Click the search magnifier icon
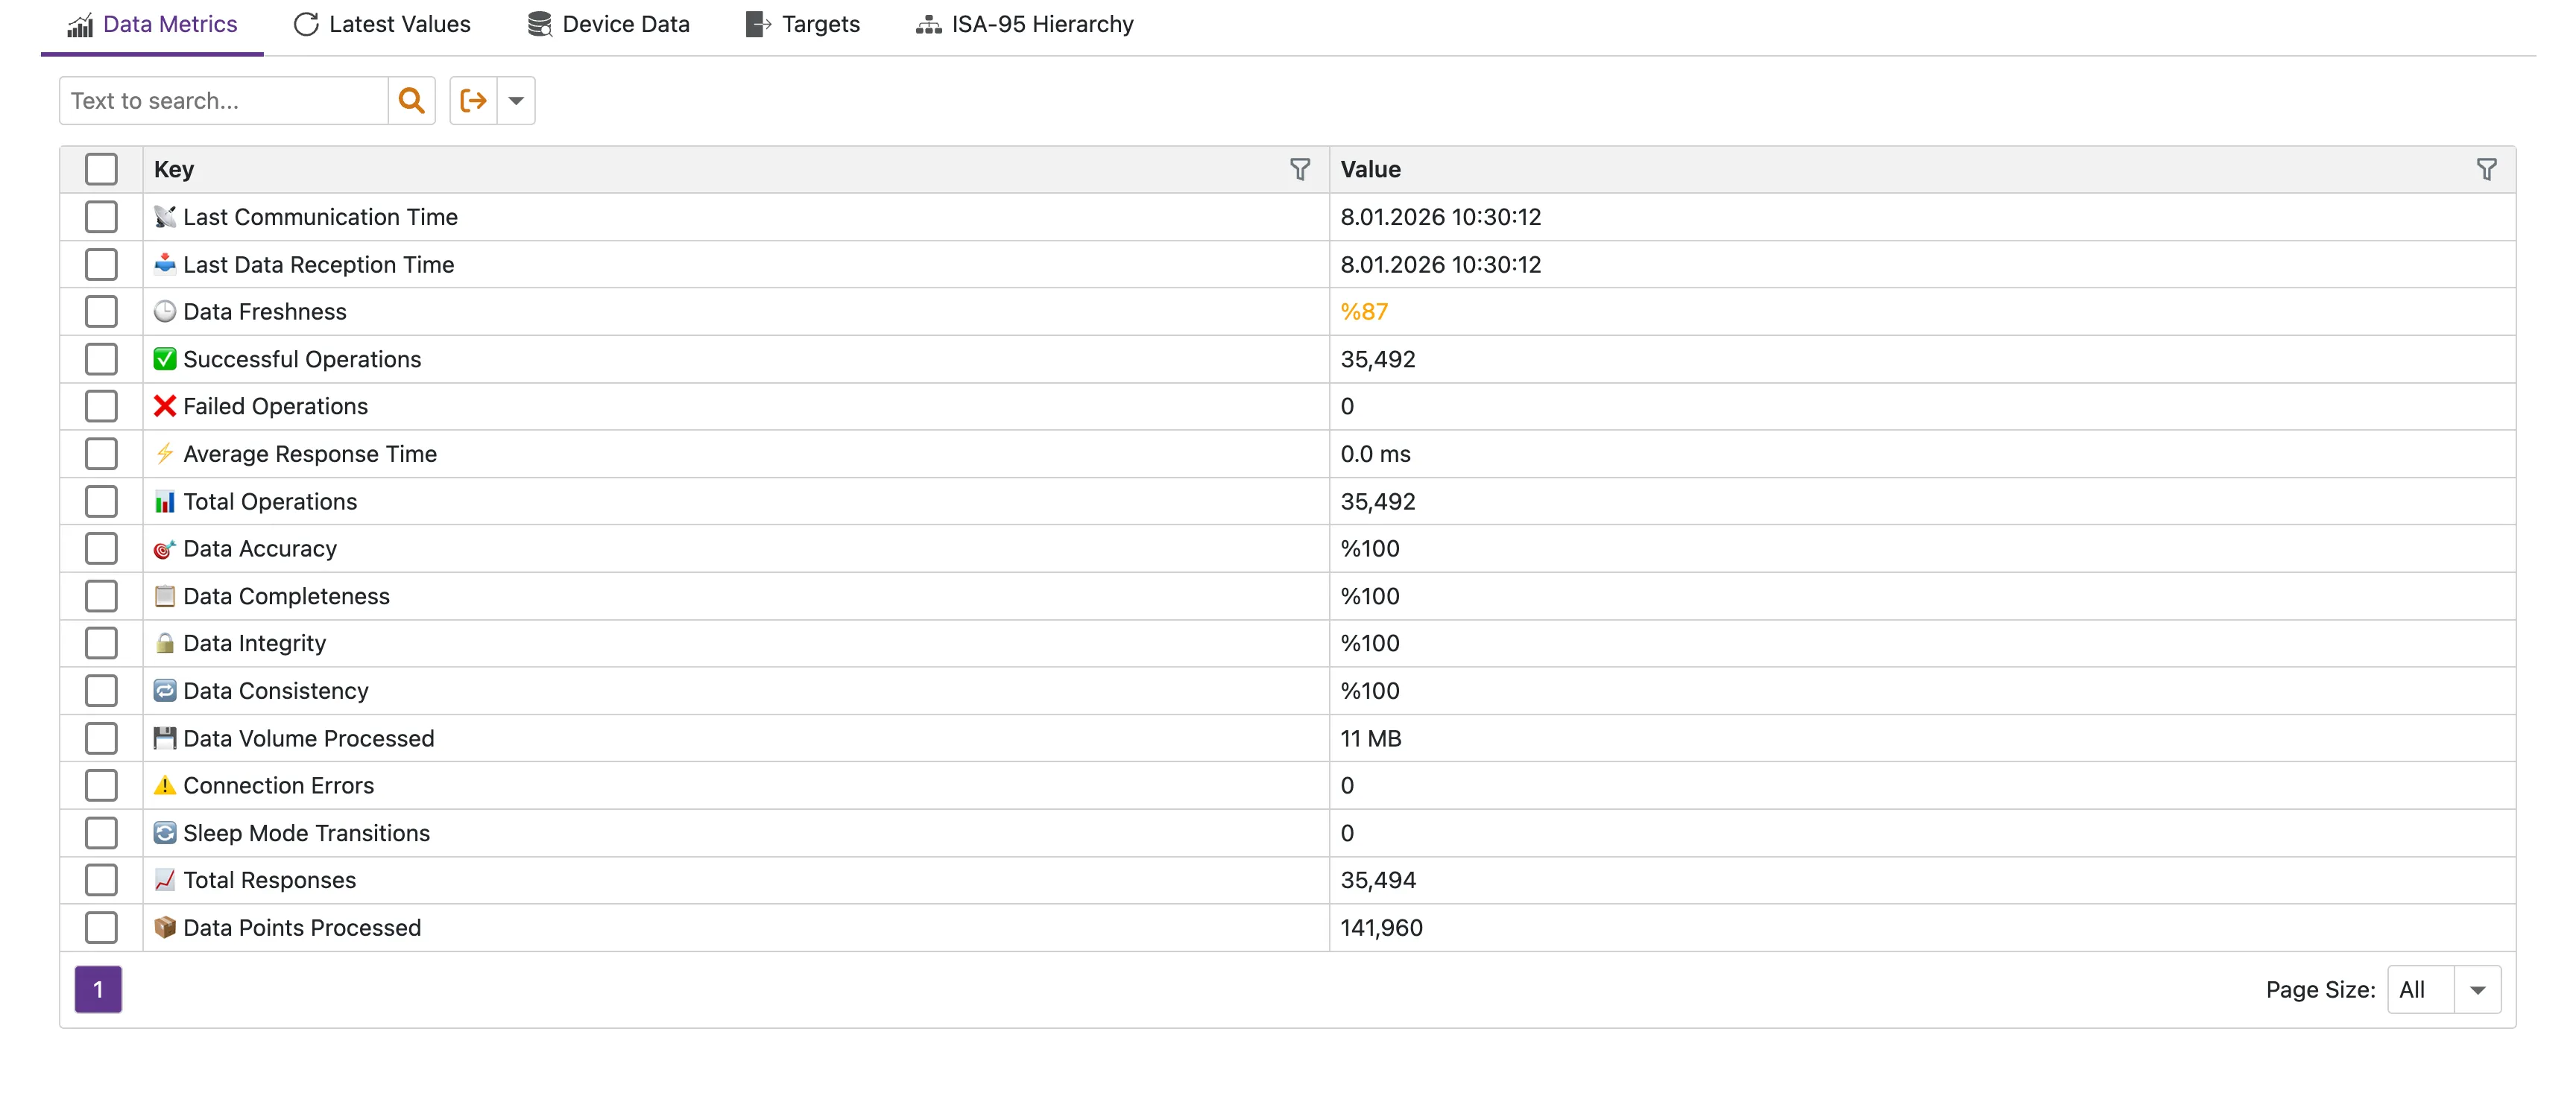 [412, 100]
